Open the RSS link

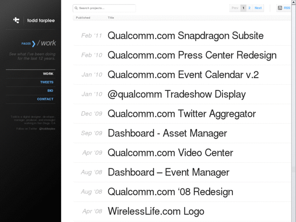[x=287, y=8]
